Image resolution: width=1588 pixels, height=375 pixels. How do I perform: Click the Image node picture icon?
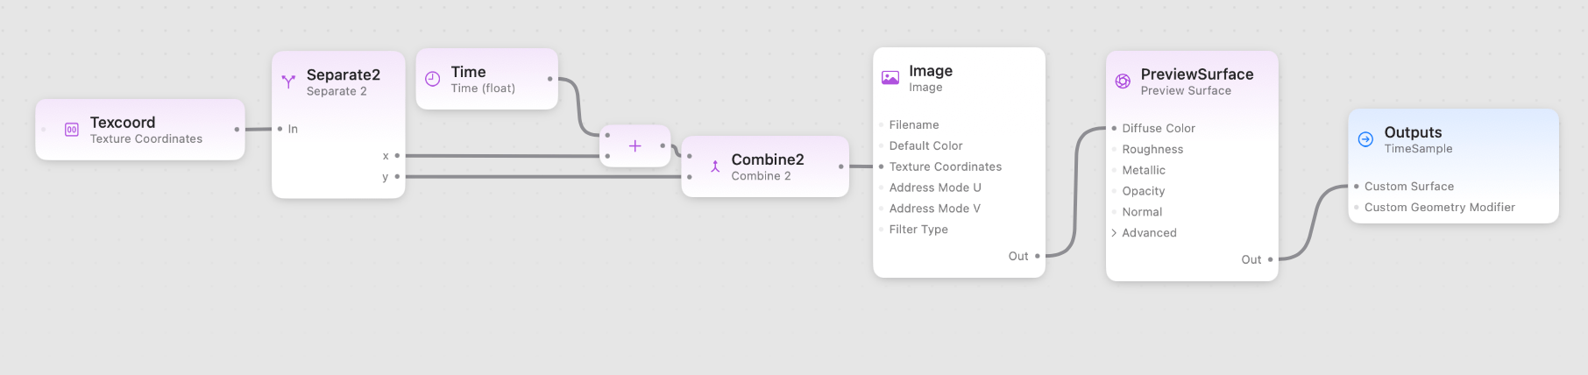pyautogui.click(x=890, y=78)
